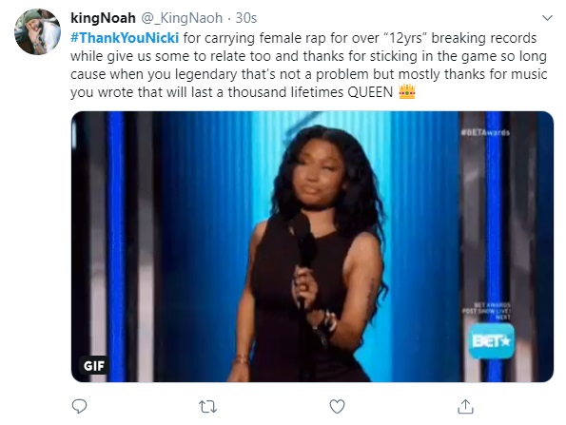The height and width of the screenshot is (425, 566).
Task: Click the GIF badge label
Action: (94, 366)
